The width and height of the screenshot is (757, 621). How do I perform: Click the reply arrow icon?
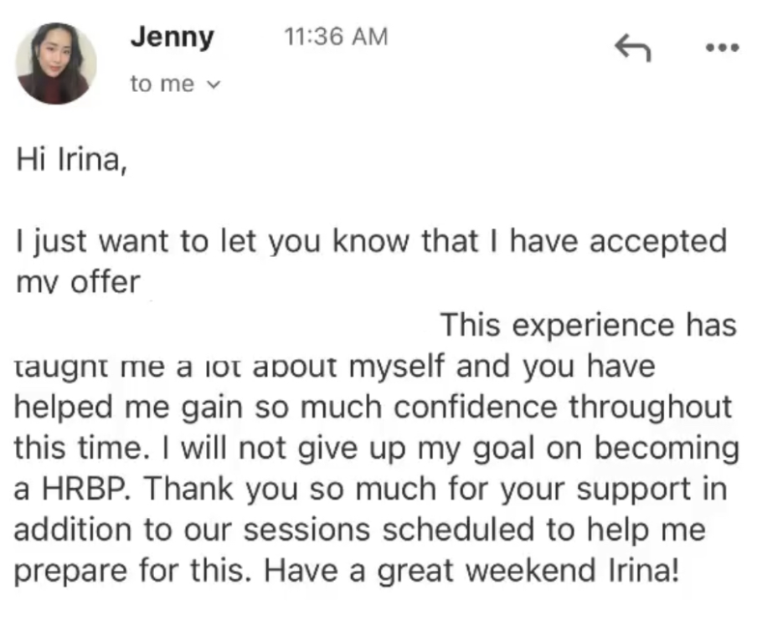coord(633,48)
